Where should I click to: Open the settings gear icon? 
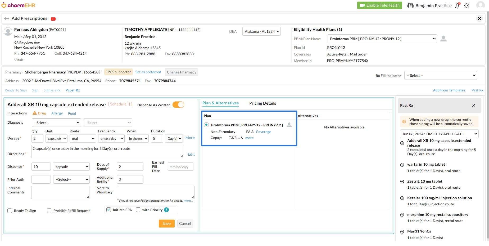(x=467, y=6)
